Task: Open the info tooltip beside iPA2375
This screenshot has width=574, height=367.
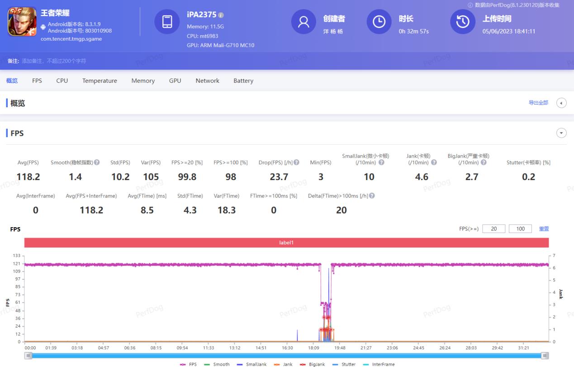Action: point(221,14)
